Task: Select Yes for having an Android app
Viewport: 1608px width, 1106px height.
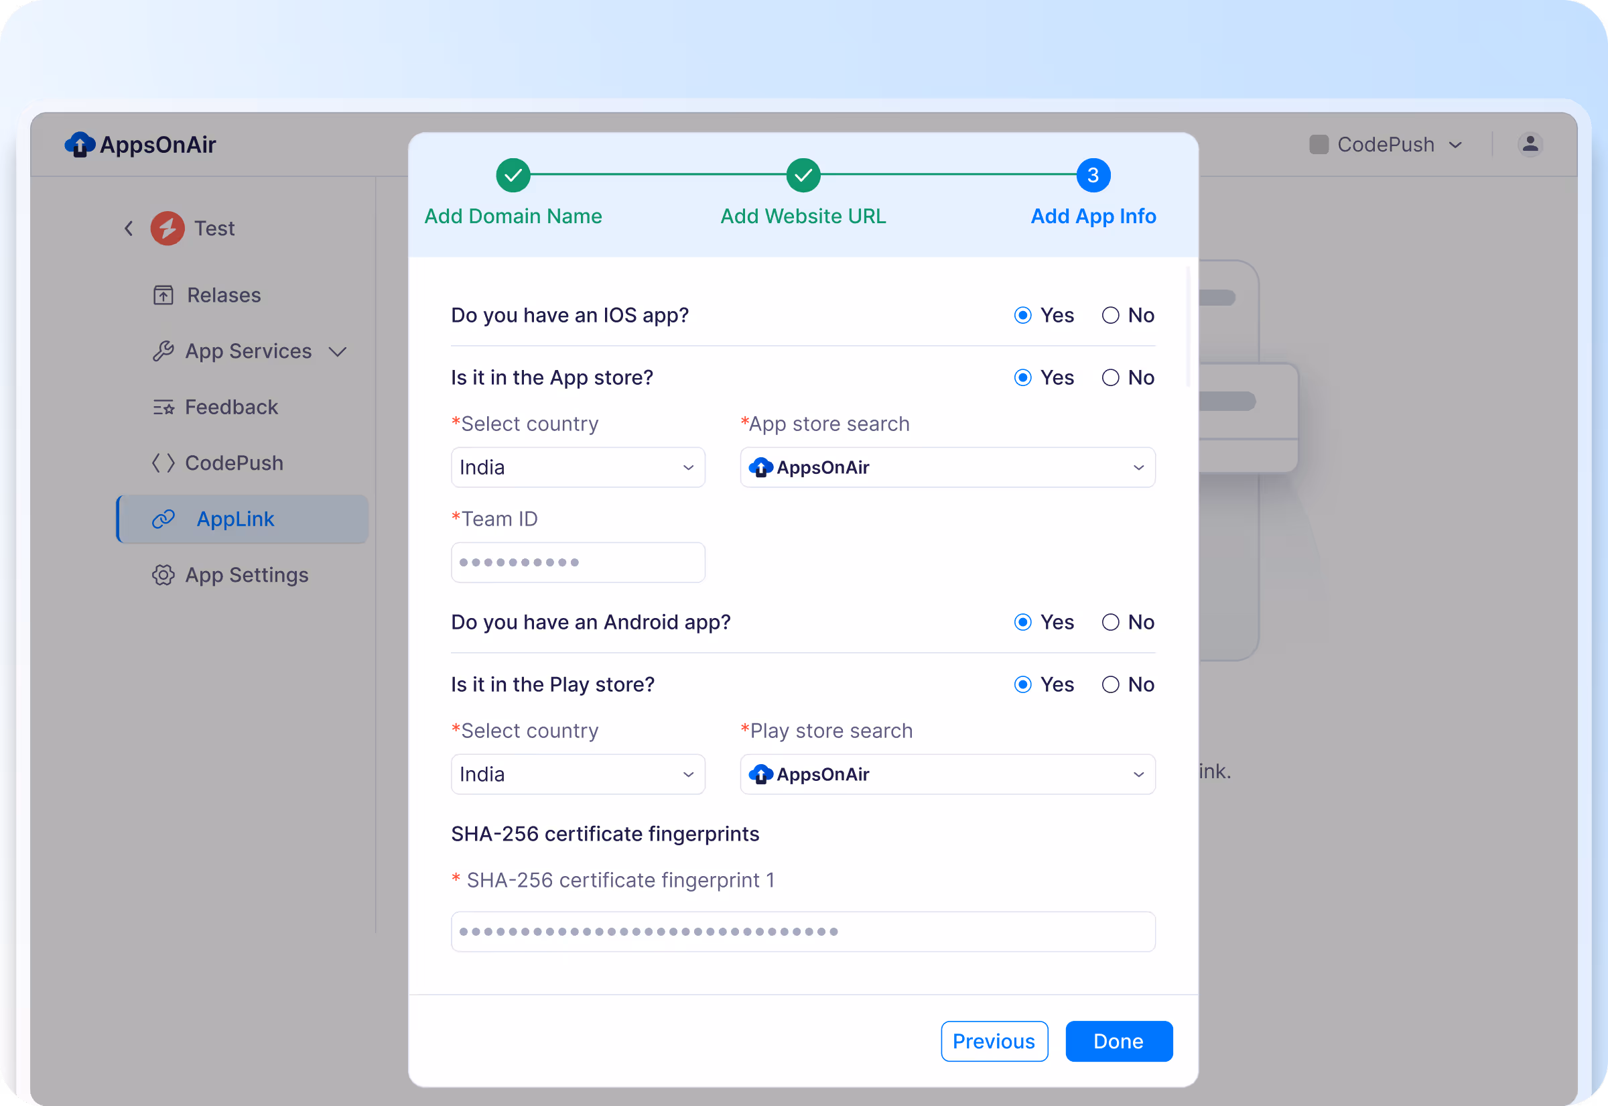Action: [1022, 622]
